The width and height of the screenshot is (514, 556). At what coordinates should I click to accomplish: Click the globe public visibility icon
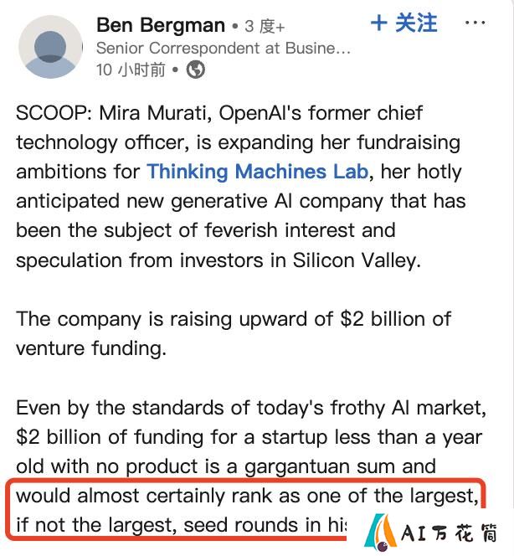(x=196, y=69)
